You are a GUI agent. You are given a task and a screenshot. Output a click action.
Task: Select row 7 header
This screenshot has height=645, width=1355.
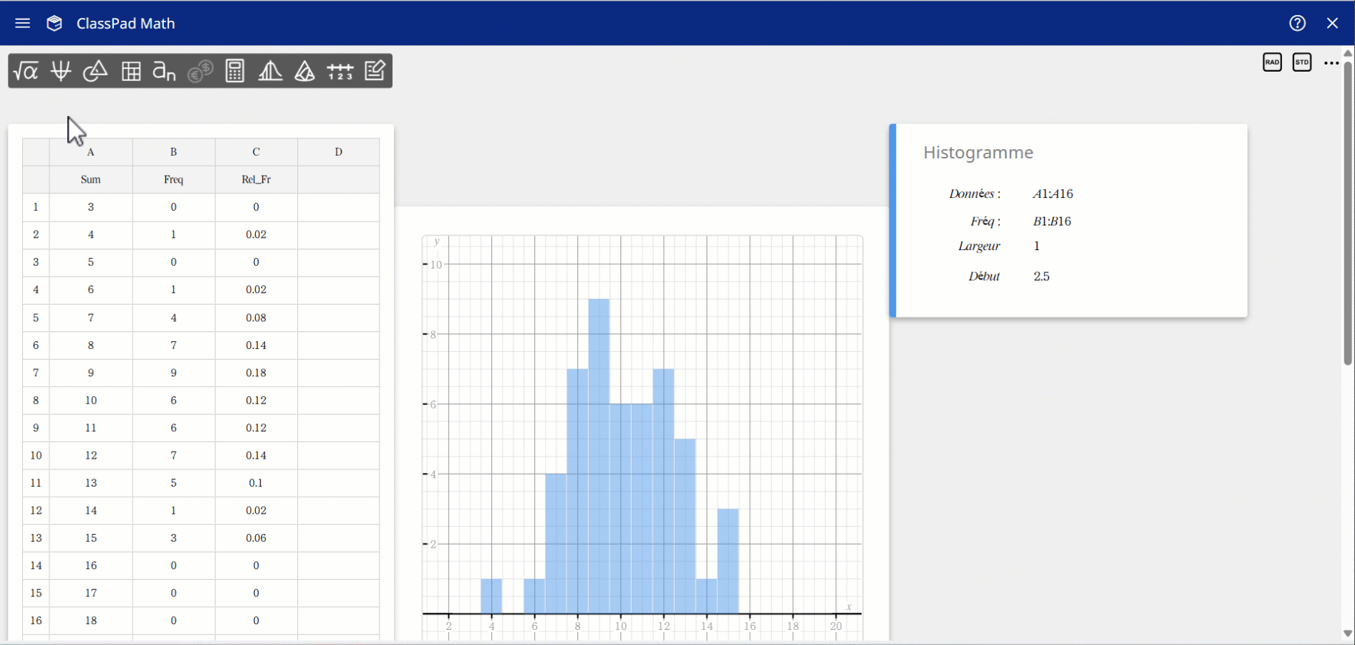click(36, 373)
